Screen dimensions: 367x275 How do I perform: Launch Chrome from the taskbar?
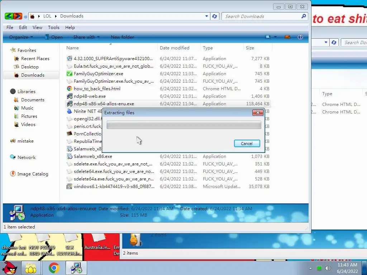pos(54,268)
